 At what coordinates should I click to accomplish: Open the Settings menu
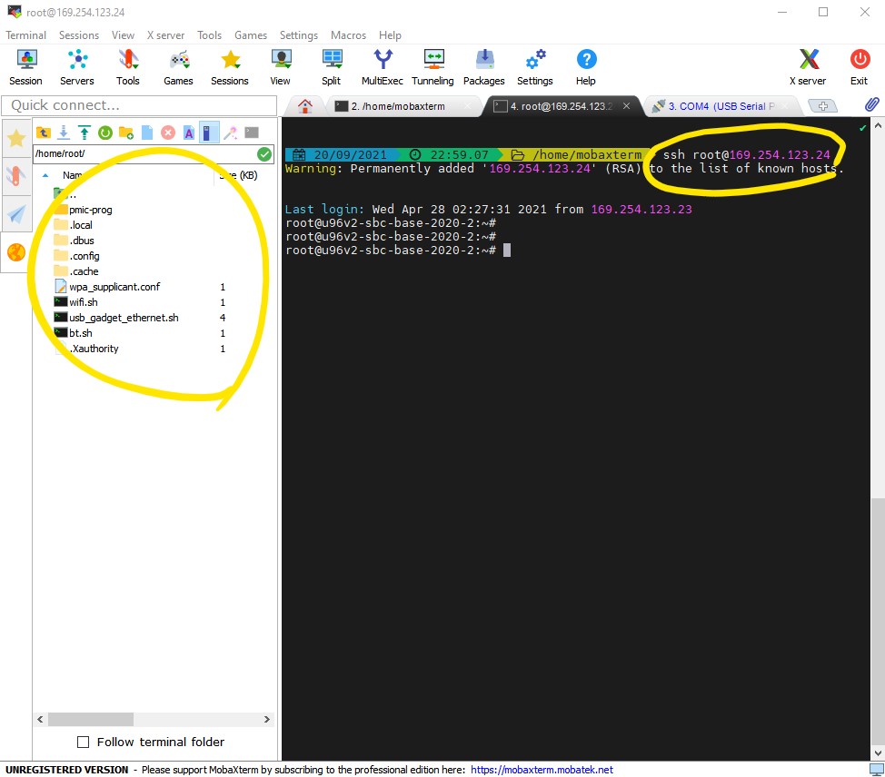point(299,35)
